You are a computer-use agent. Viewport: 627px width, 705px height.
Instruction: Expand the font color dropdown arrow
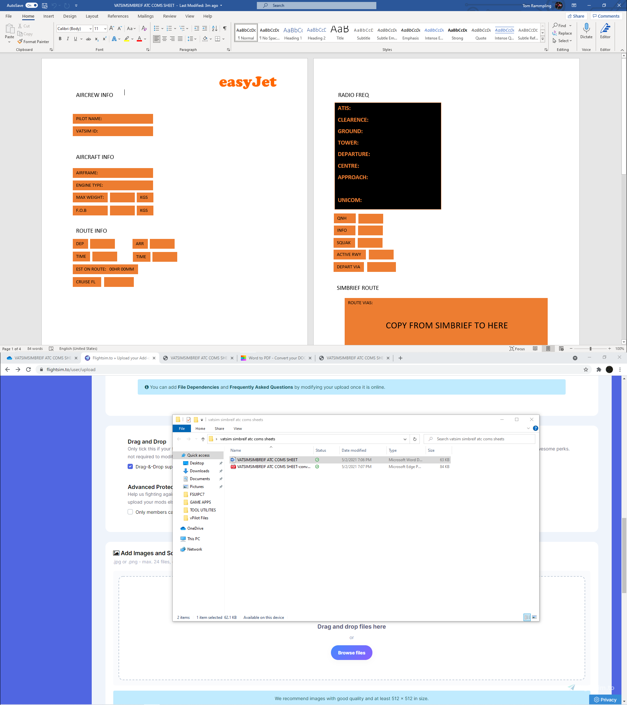pyautogui.click(x=145, y=39)
